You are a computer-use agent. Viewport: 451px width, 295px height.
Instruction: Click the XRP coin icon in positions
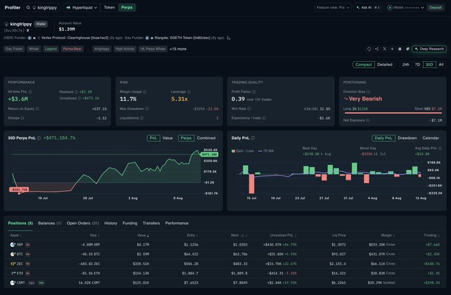(x=13, y=245)
